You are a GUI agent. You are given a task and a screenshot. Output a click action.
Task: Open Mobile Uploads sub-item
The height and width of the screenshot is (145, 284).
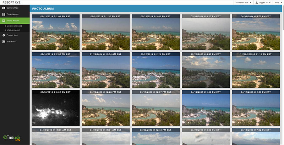14,26
